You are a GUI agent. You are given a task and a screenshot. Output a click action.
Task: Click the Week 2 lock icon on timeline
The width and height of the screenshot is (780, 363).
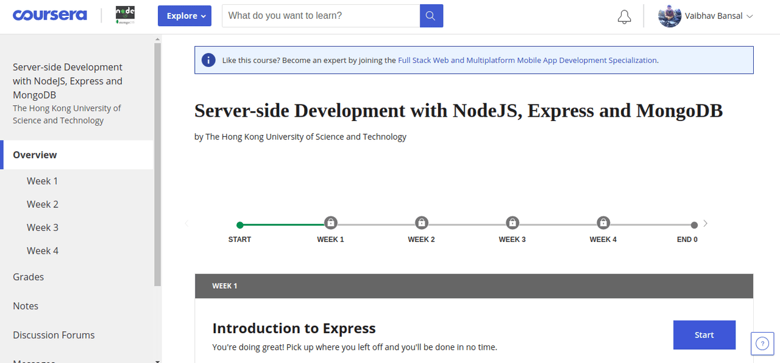[421, 223]
